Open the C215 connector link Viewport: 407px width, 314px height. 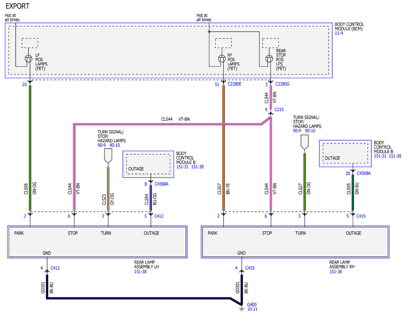tap(279, 109)
